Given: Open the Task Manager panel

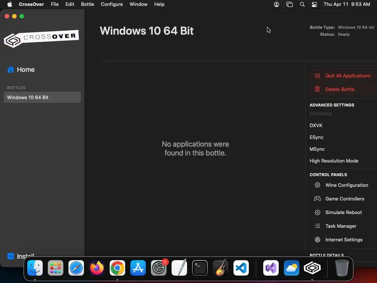Looking at the screenshot, I should [341, 226].
